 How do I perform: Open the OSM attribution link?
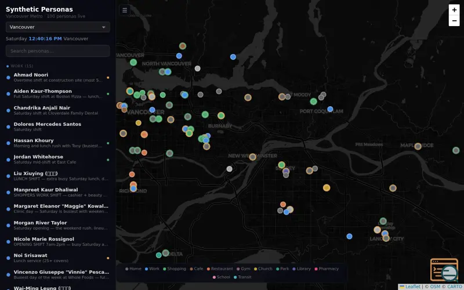tap(434, 287)
